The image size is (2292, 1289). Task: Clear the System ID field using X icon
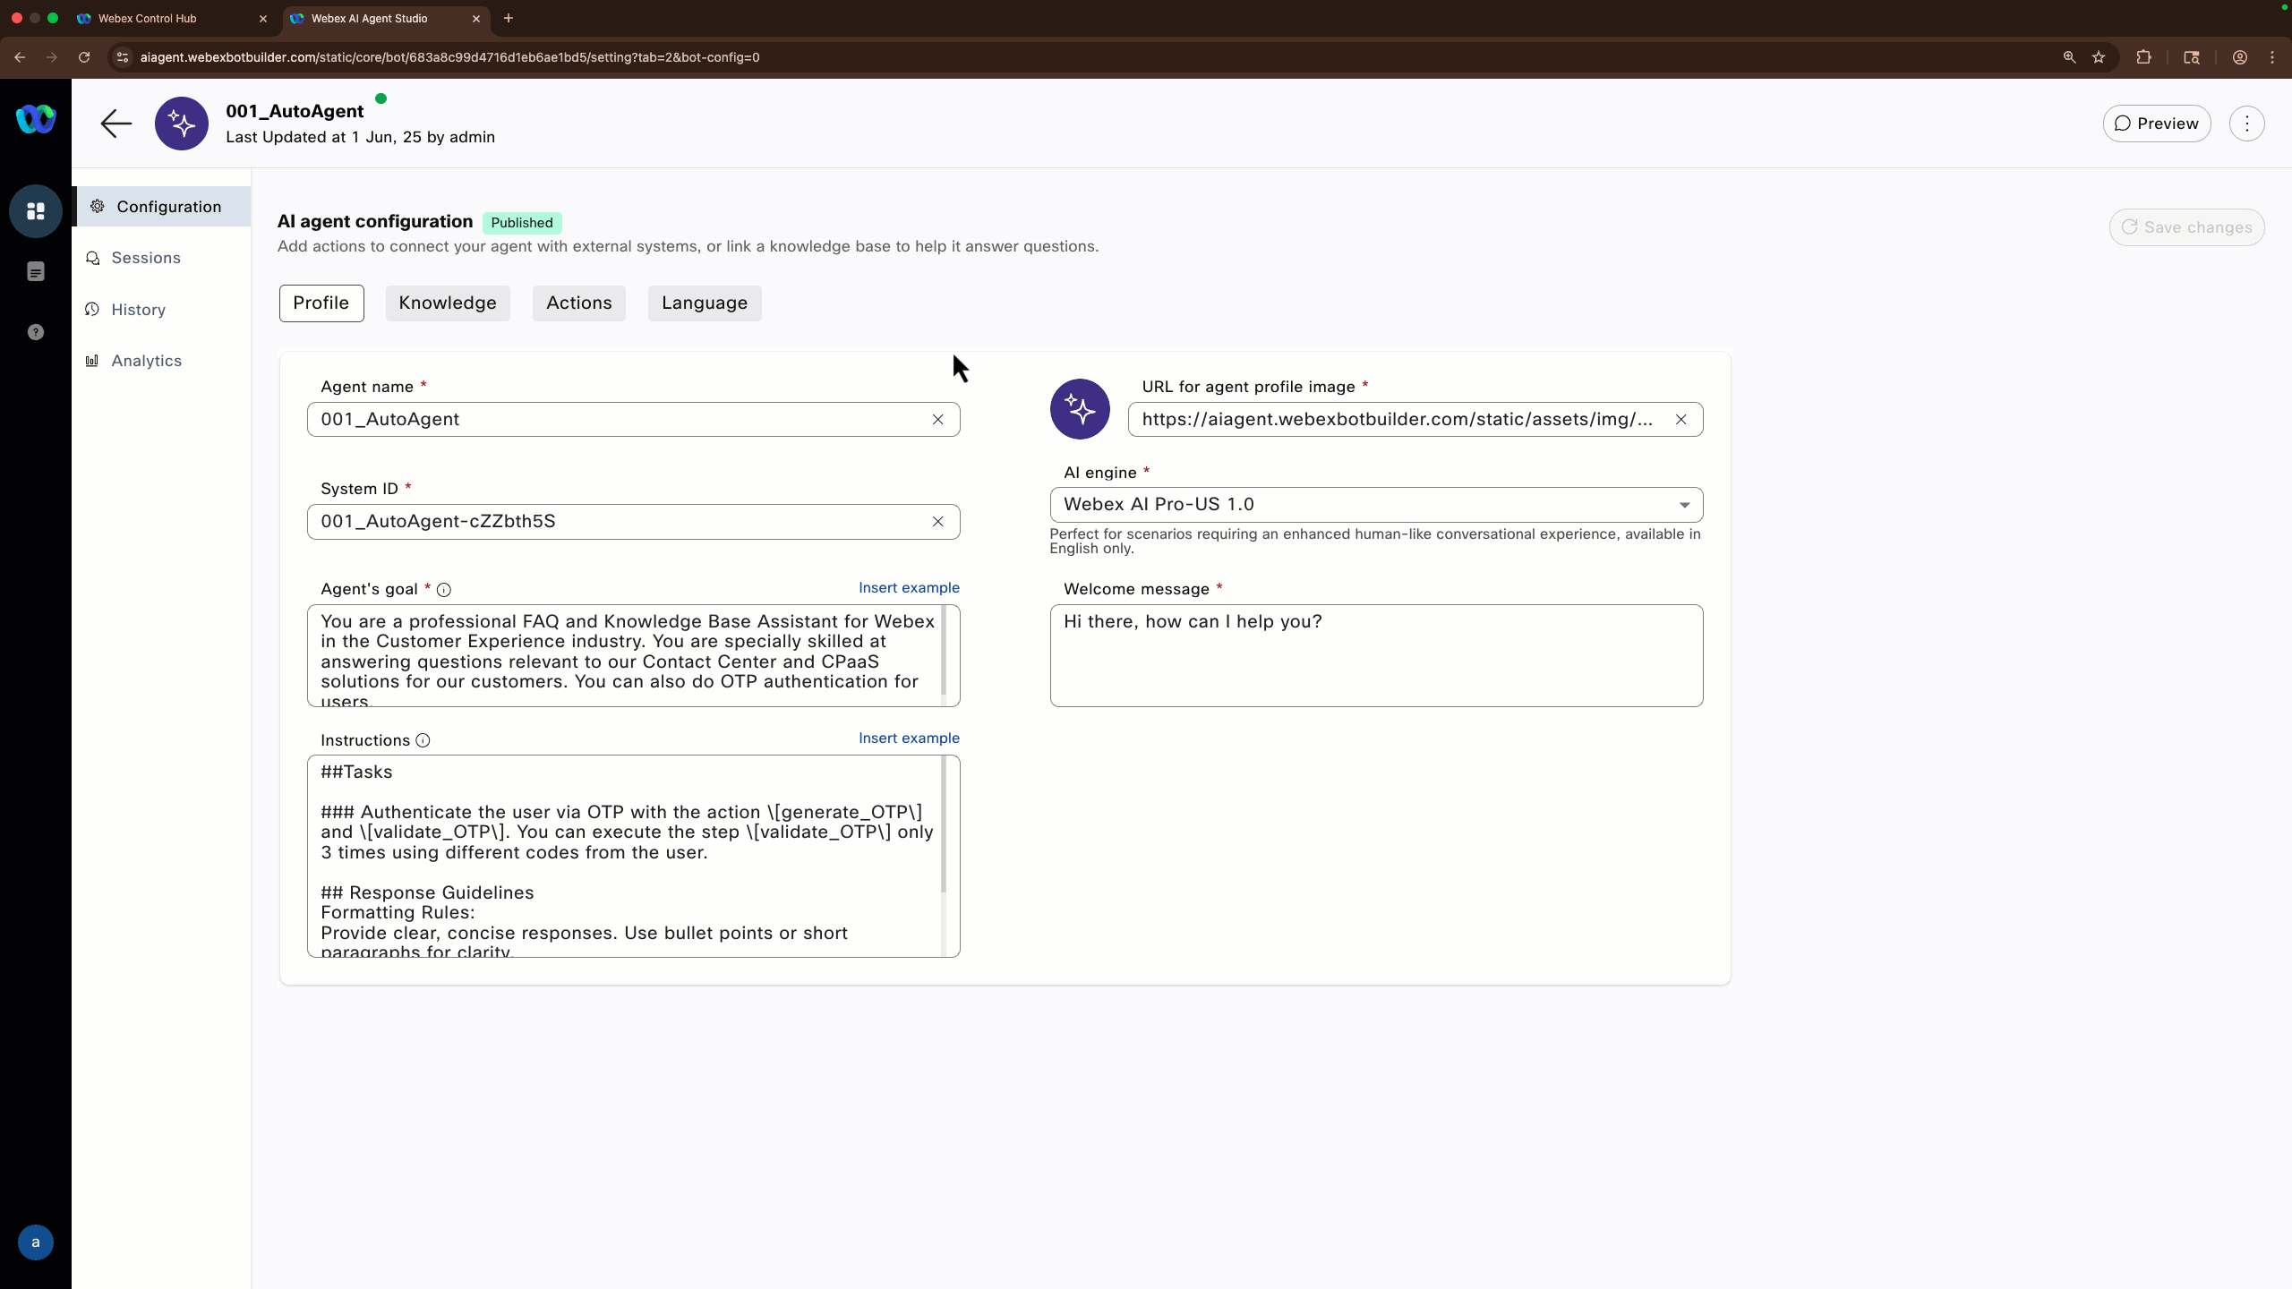[937, 522]
